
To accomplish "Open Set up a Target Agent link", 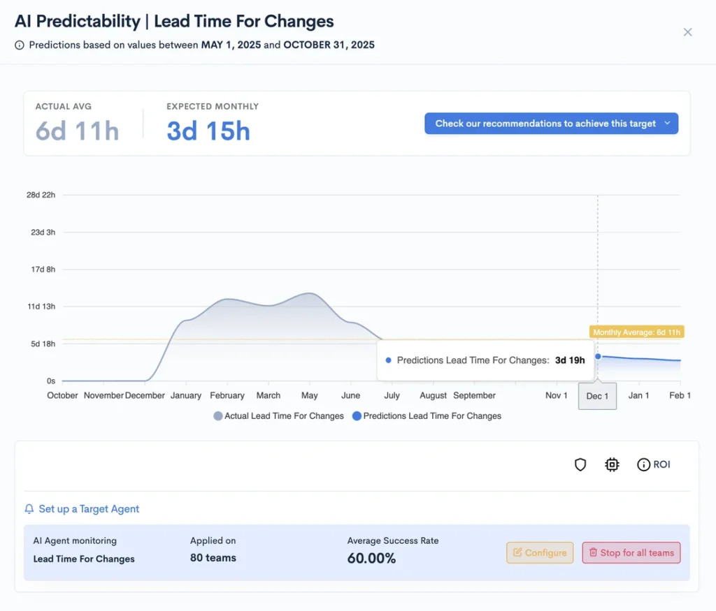I will (89, 509).
